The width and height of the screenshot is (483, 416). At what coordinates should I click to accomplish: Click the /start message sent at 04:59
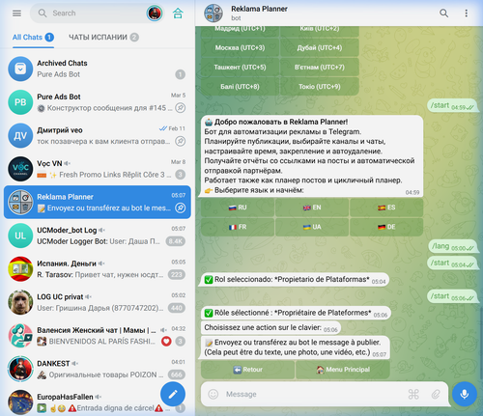pyautogui.click(x=452, y=106)
